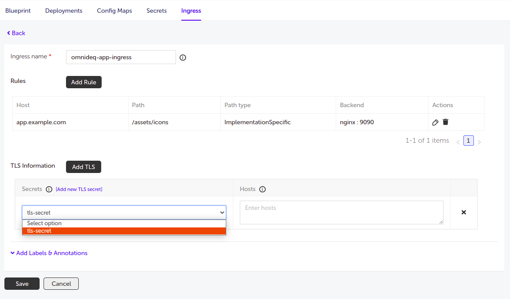Remove the TLS row with X
510x299 pixels.
[464, 213]
